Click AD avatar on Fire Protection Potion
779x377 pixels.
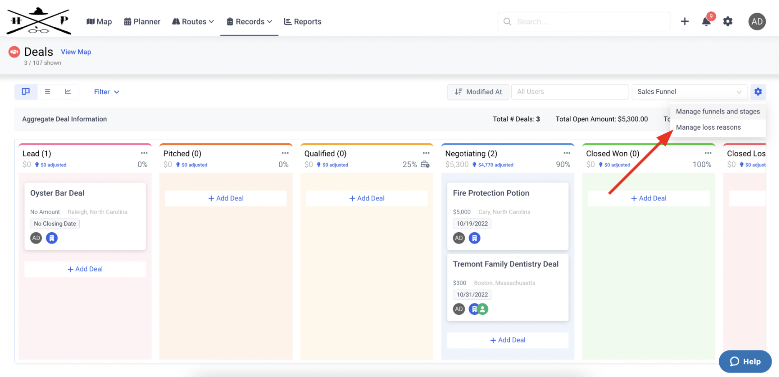[x=459, y=238]
